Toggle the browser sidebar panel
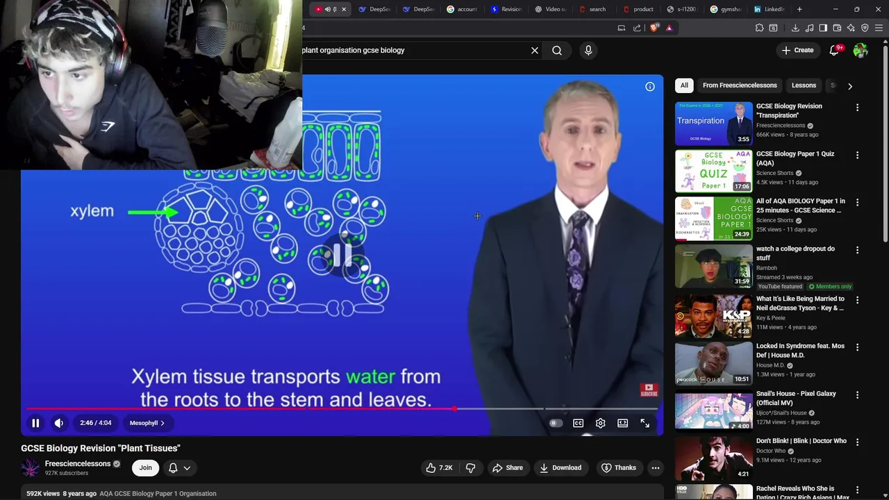889x500 pixels. click(x=823, y=28)
